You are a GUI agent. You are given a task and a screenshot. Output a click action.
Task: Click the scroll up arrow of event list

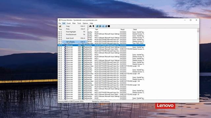(x=198, y=29)
